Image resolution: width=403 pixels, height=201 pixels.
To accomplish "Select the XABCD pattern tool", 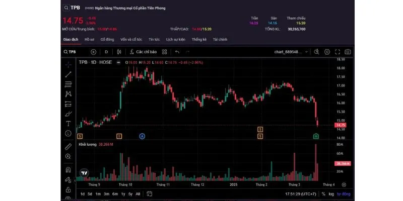I will click(x=68, y=94).
